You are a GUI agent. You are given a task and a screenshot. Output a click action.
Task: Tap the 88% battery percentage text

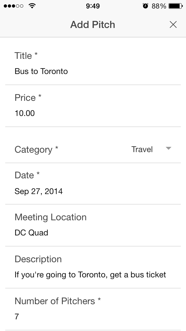click(159, 6)
